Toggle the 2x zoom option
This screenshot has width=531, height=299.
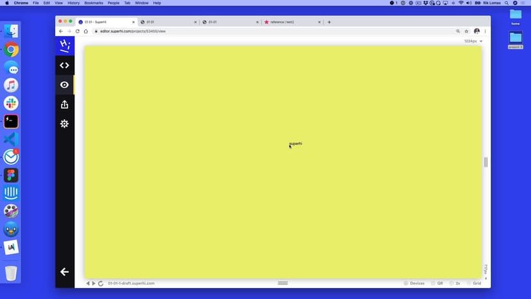(455, 283)
